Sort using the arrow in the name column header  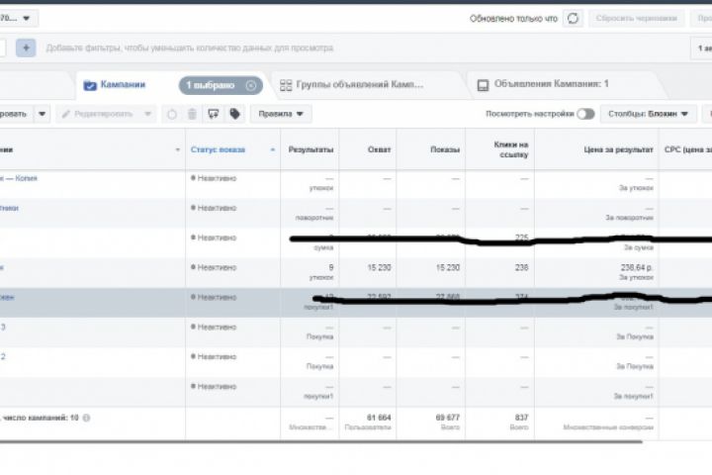[x=178, y=149]
